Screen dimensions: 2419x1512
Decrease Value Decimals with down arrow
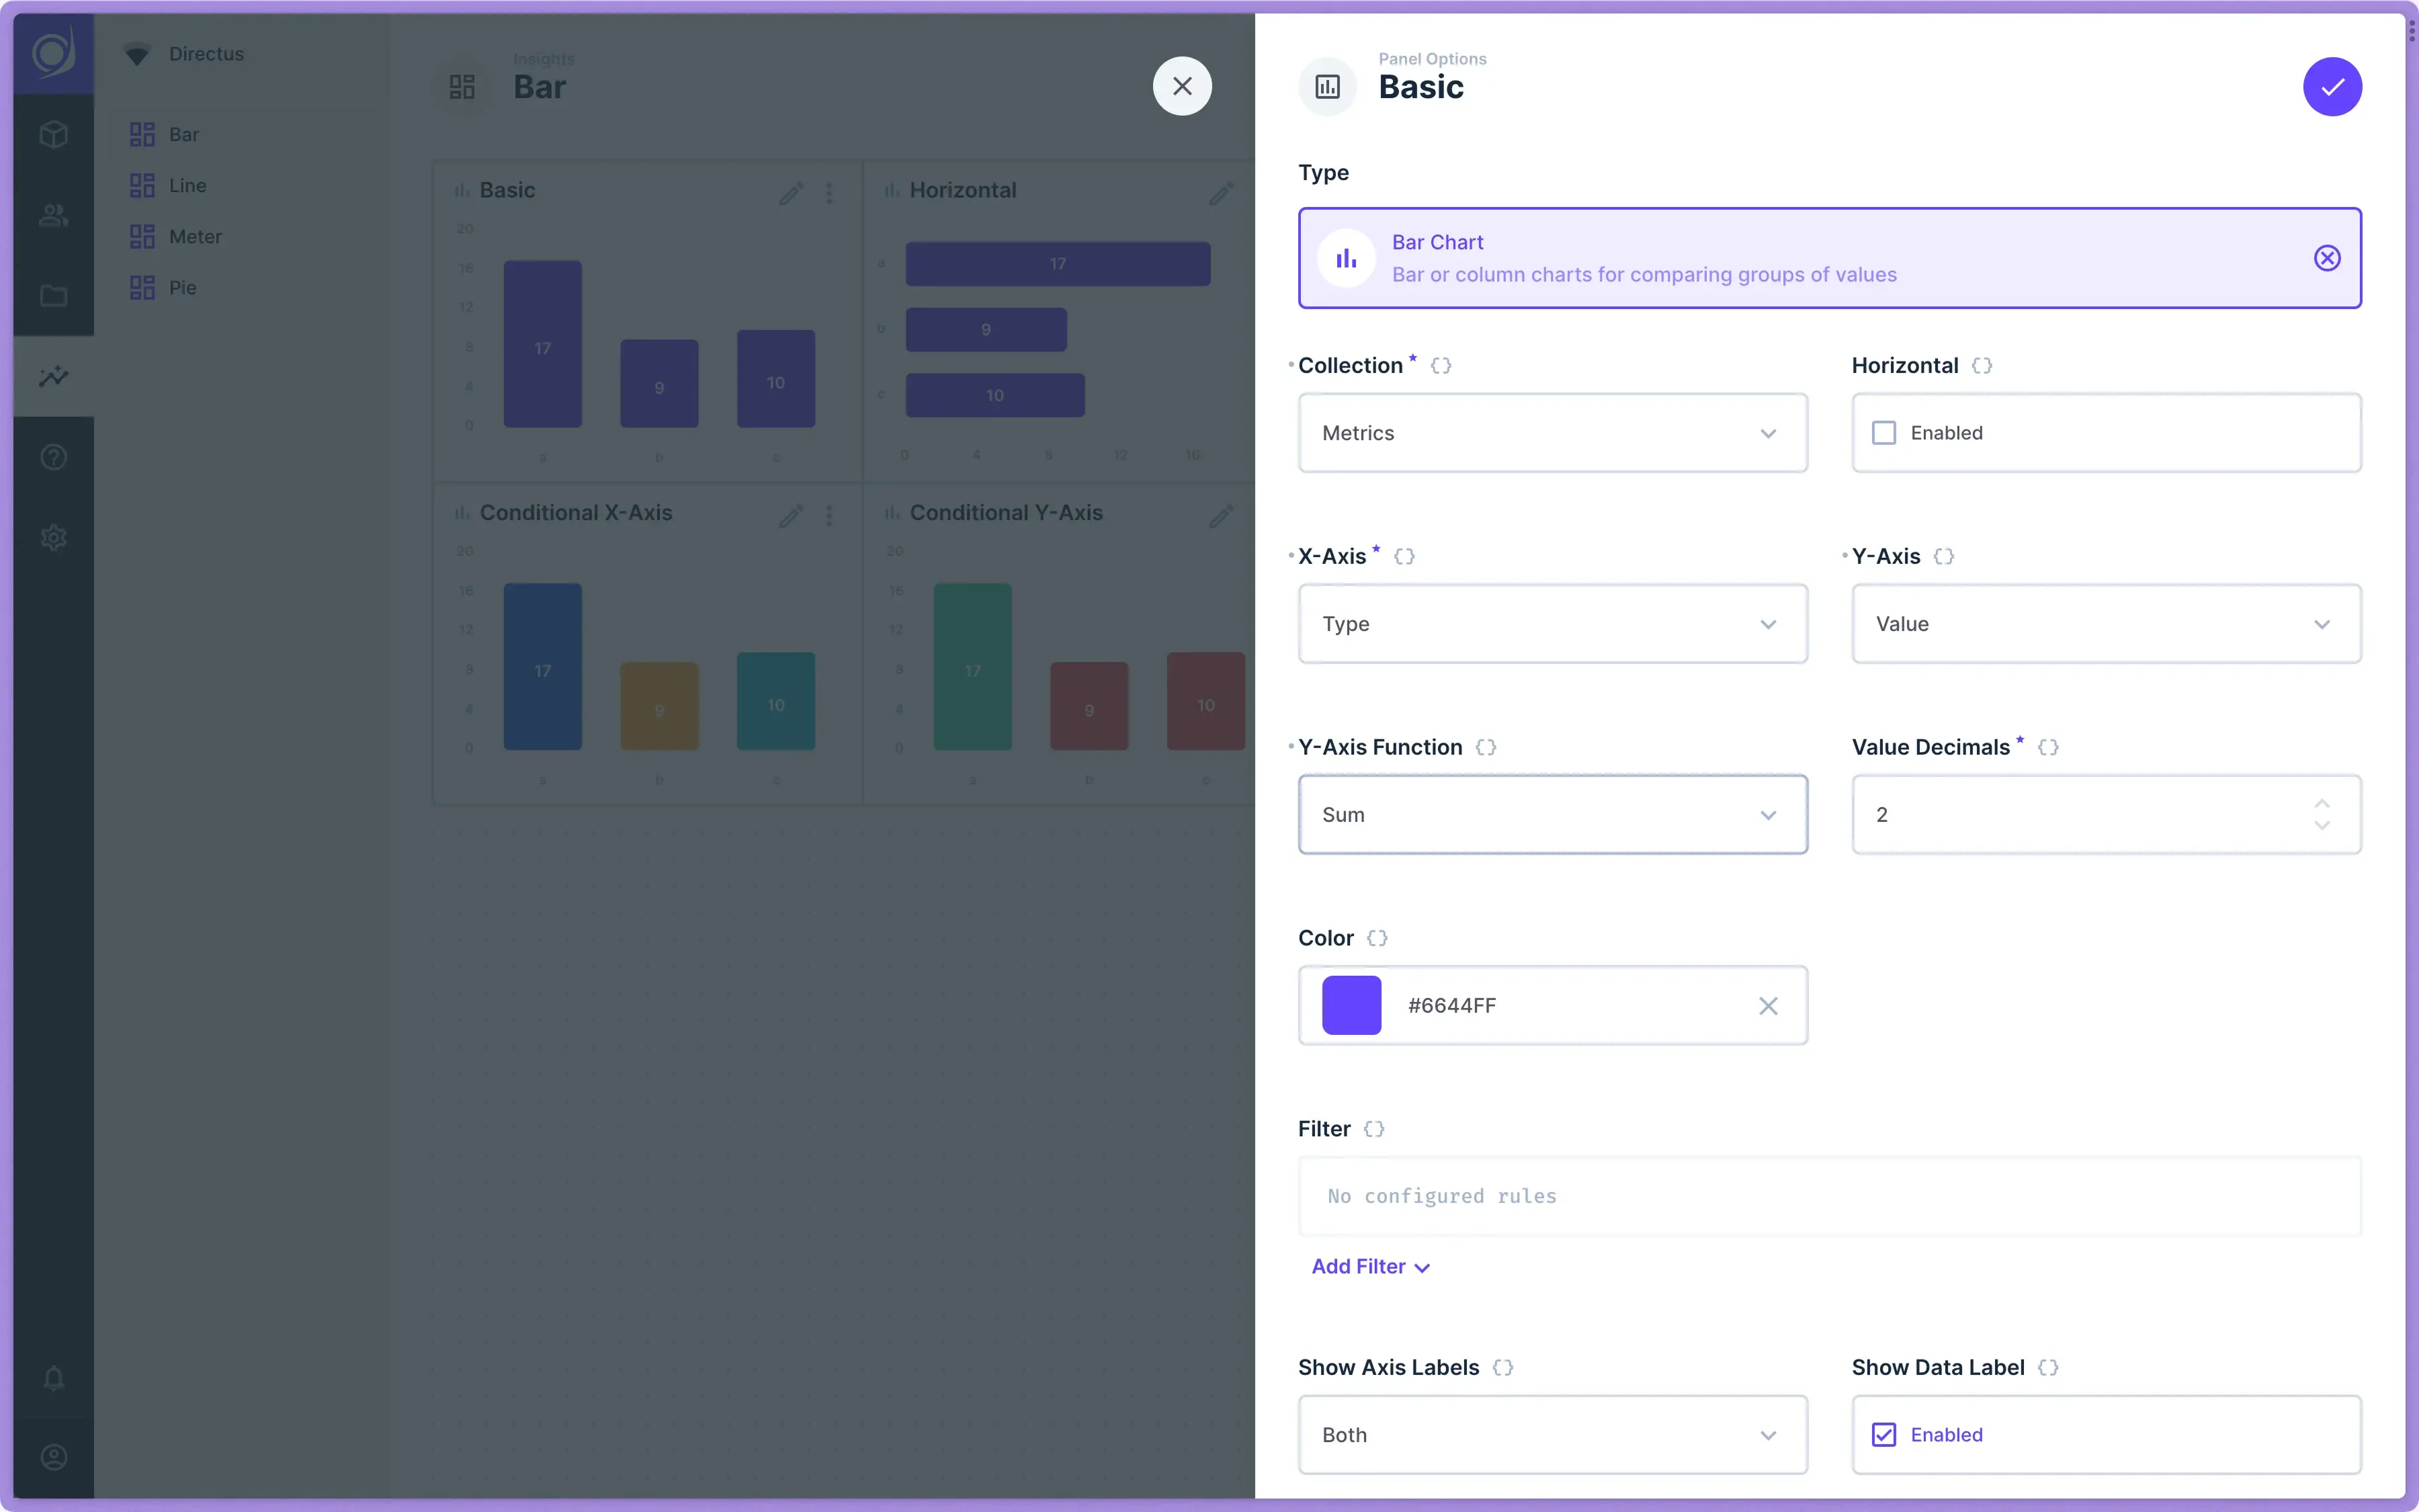click(x=2322, y=826)
